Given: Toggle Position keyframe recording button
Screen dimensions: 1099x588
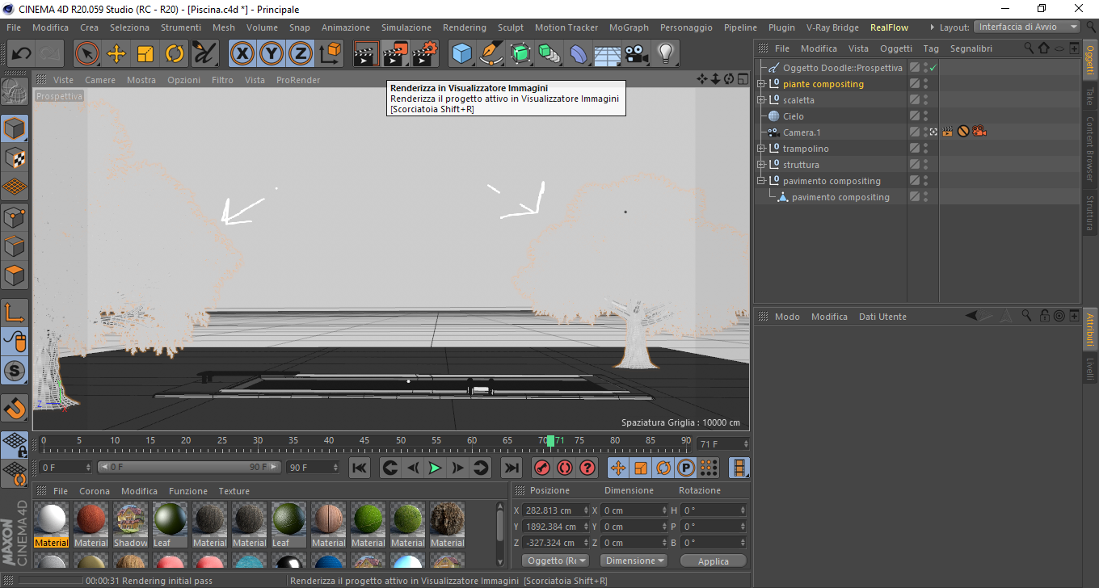Looking at the screenshot, I should [617, 468].
